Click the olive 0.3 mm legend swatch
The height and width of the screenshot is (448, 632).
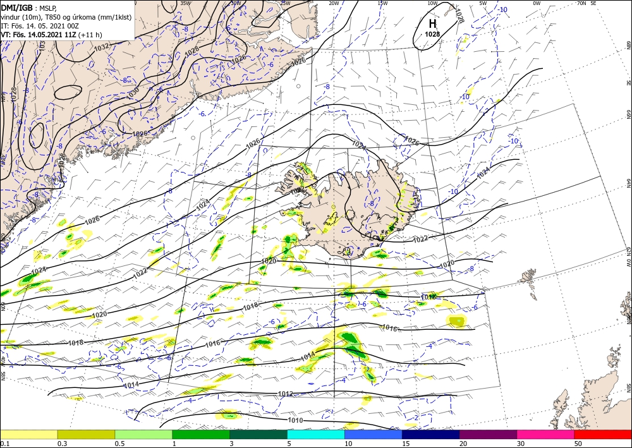point(86,434)
